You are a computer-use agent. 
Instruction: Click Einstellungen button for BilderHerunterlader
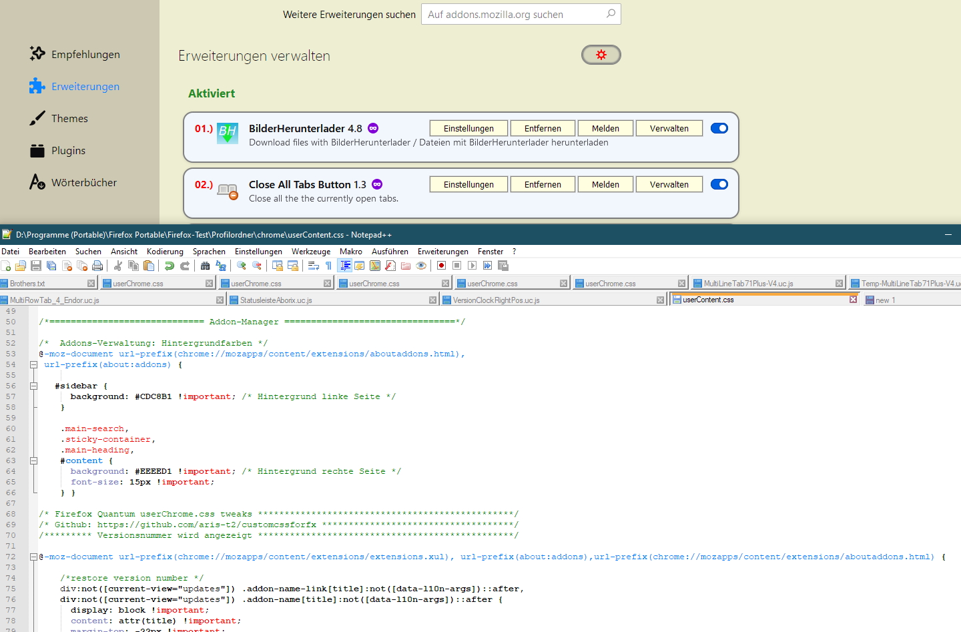tap(468, 128)
